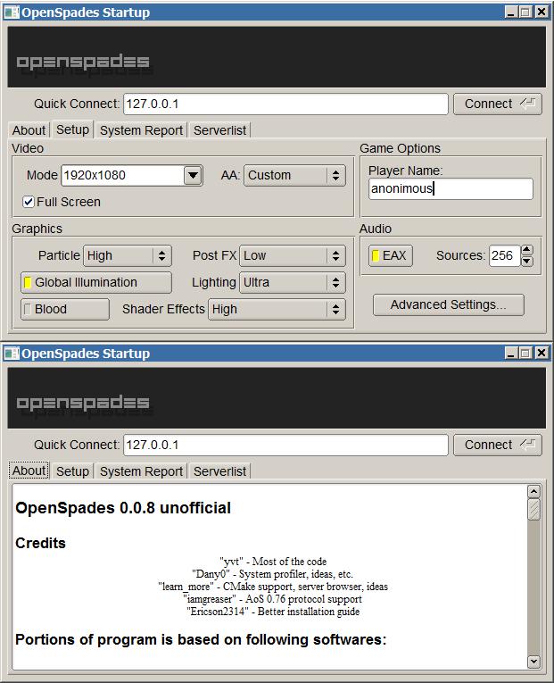Select the Setup tab in upper window
The image size is (554, 683).
pos(72,129)
